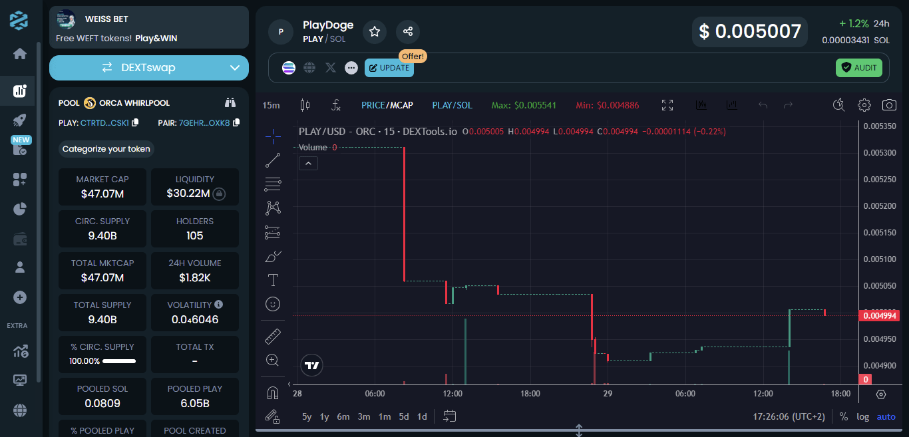The image size is (909, 437).
Task: Click the DEXTools logo
Action: coord(19,19)
